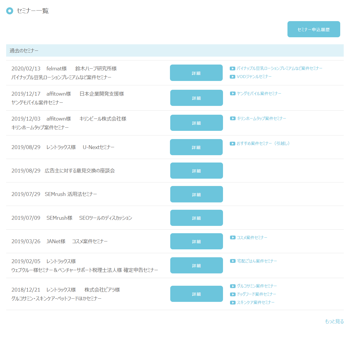349x340 pixels.
Task: Open 詳細 for the JANet コスメ案件セミナー
Action: pos(196,241)
